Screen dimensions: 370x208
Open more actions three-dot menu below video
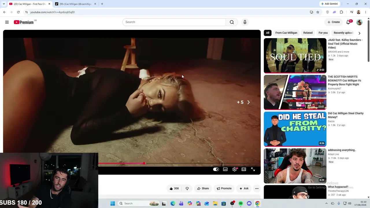tap(257, 188)
